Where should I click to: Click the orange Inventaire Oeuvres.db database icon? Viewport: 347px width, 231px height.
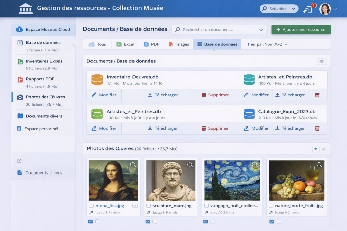(x=97, y=79)
